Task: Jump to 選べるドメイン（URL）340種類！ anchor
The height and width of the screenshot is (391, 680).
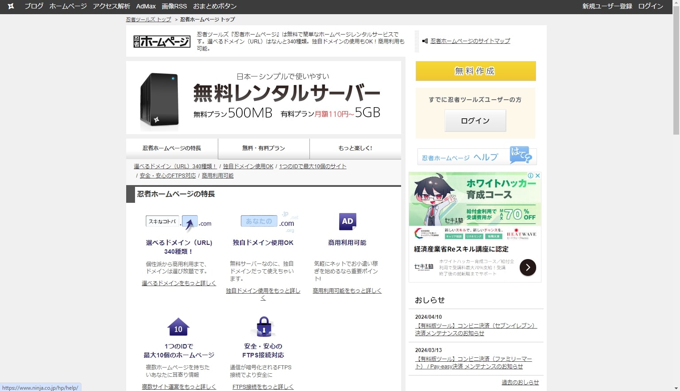Action: point(175,166)
